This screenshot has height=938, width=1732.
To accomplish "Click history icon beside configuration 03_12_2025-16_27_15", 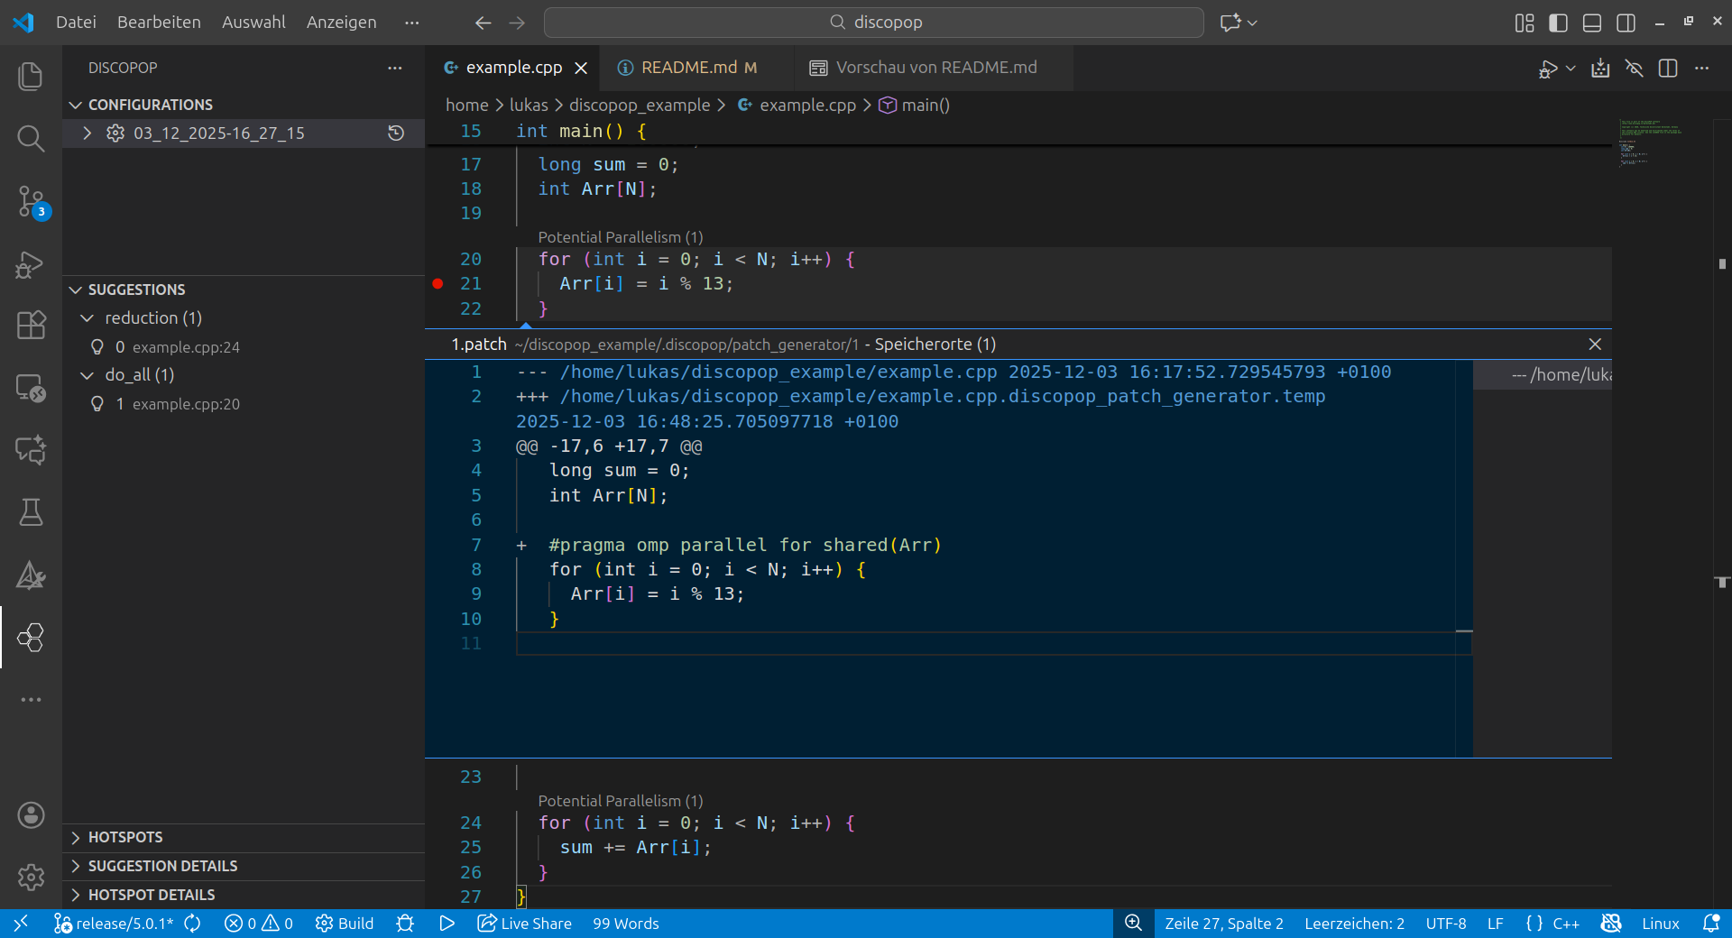I will tap(396, 133).
